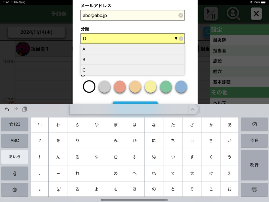Open 基本診察 in the settings menu

[x=239, y=82]
